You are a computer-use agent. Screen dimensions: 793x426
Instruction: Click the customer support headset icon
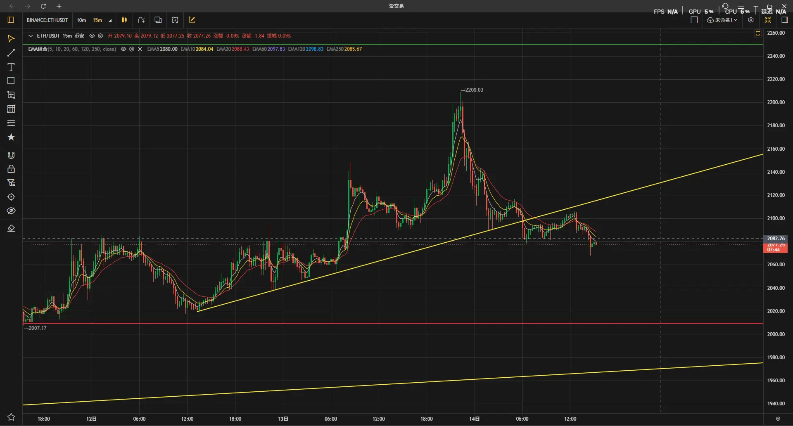(725, 6)
